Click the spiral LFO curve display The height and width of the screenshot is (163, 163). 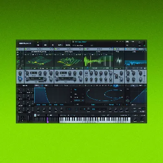pos(105,95)
